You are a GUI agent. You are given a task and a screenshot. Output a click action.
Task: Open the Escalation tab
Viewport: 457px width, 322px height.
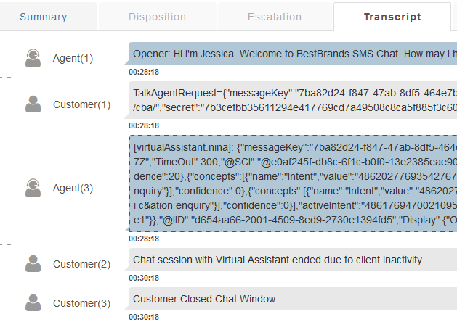275,17
